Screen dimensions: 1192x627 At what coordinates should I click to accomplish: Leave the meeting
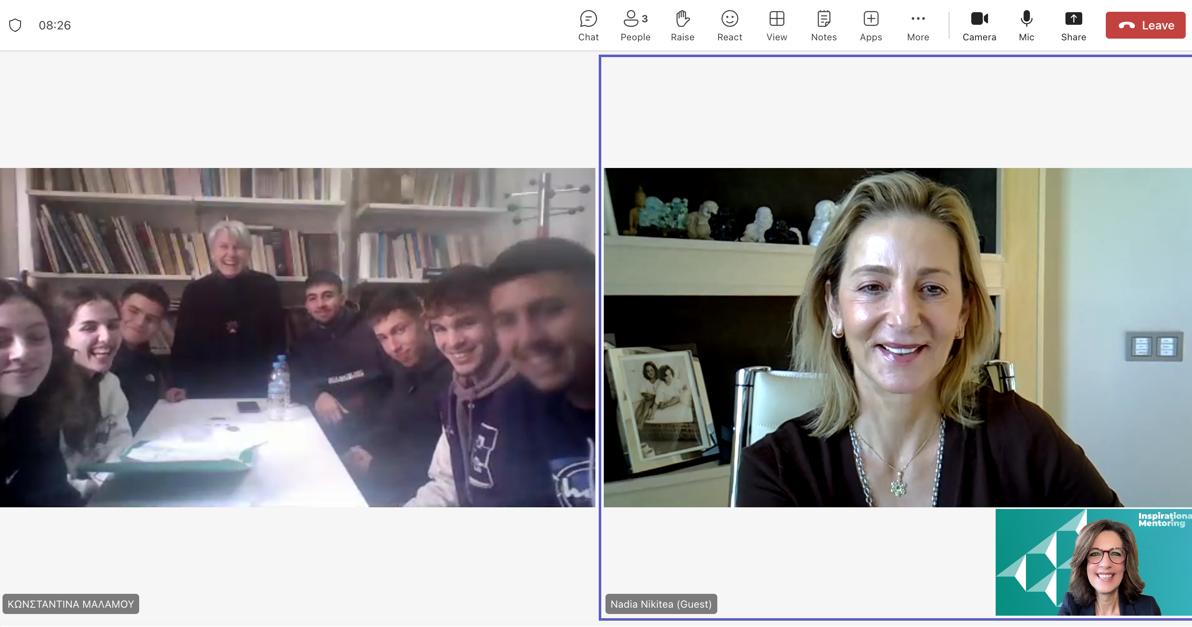[x=1145, y=26]
